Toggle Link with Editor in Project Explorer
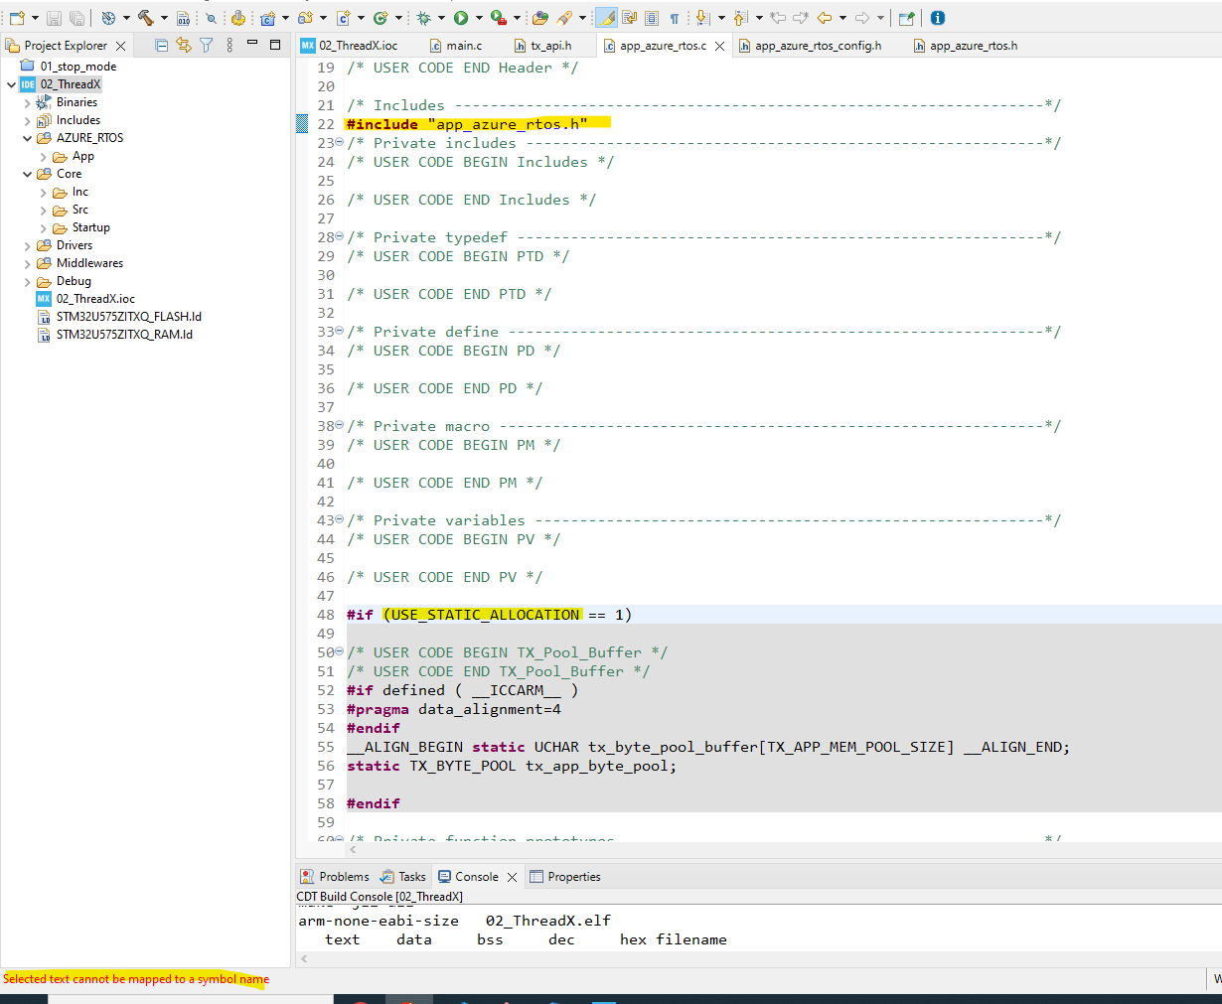This screenshot has height=1004, width=1222. [x=183, y=45]
